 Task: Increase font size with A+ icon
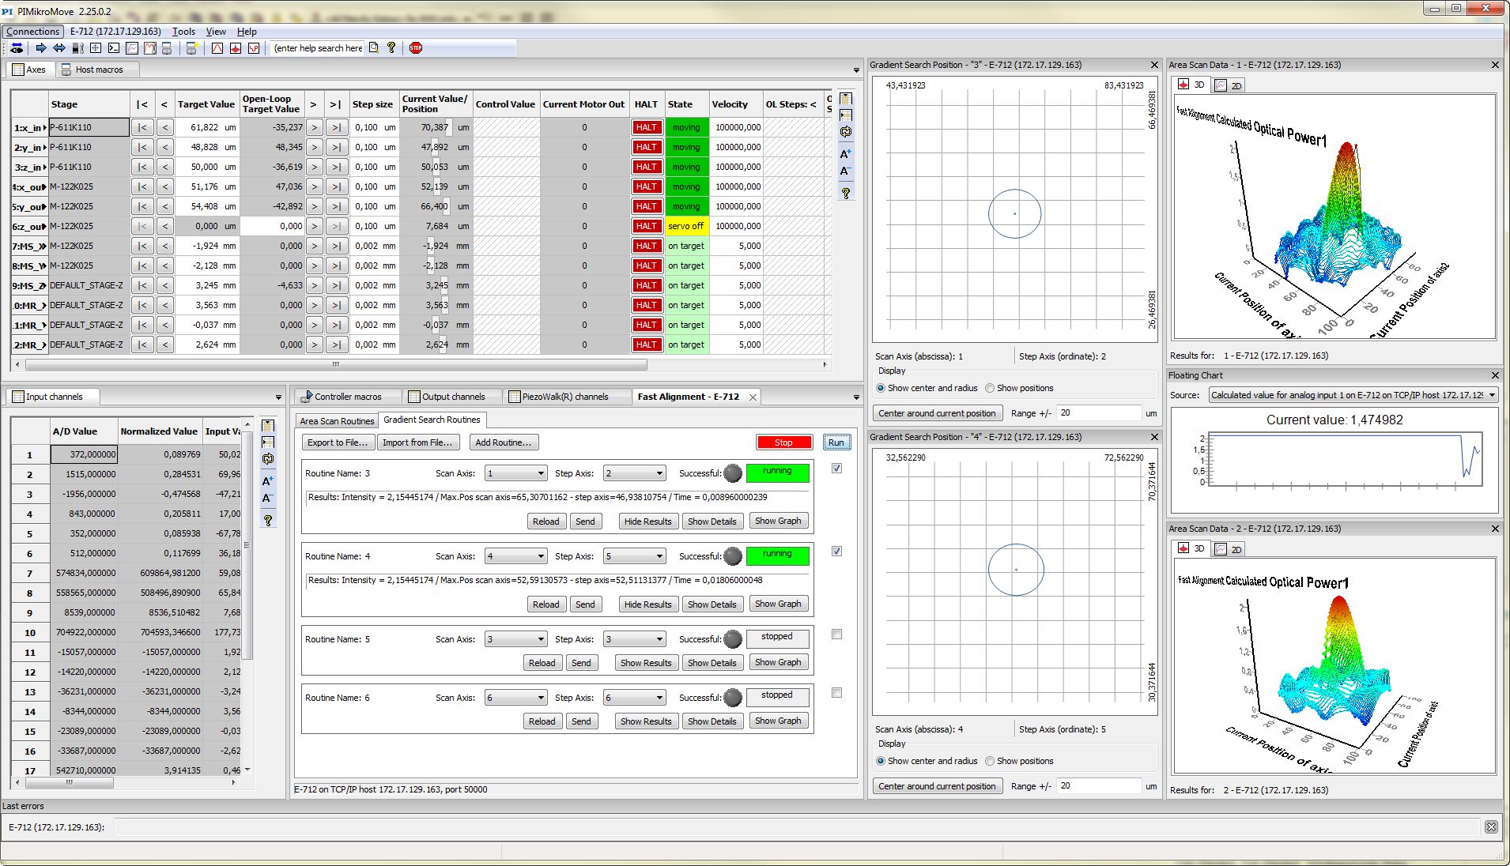coord(846,152)
